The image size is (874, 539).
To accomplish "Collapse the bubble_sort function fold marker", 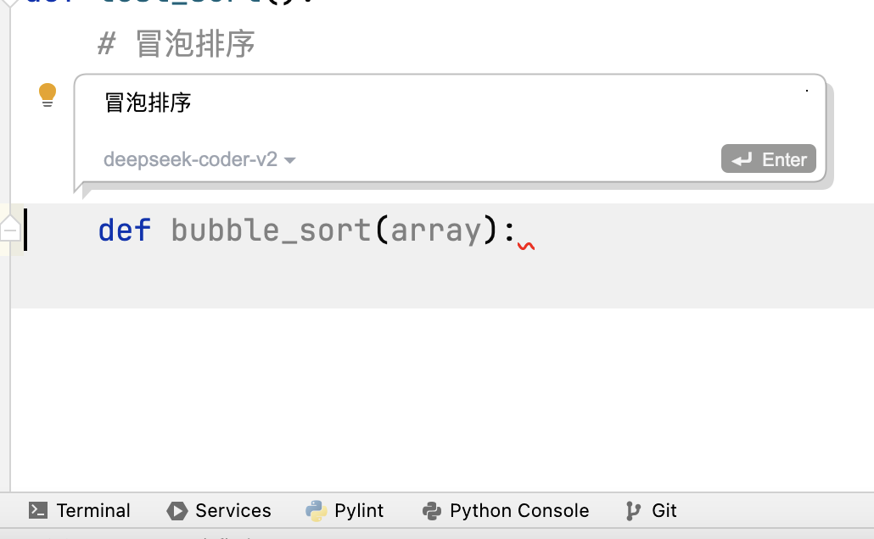I will [10, 229].
